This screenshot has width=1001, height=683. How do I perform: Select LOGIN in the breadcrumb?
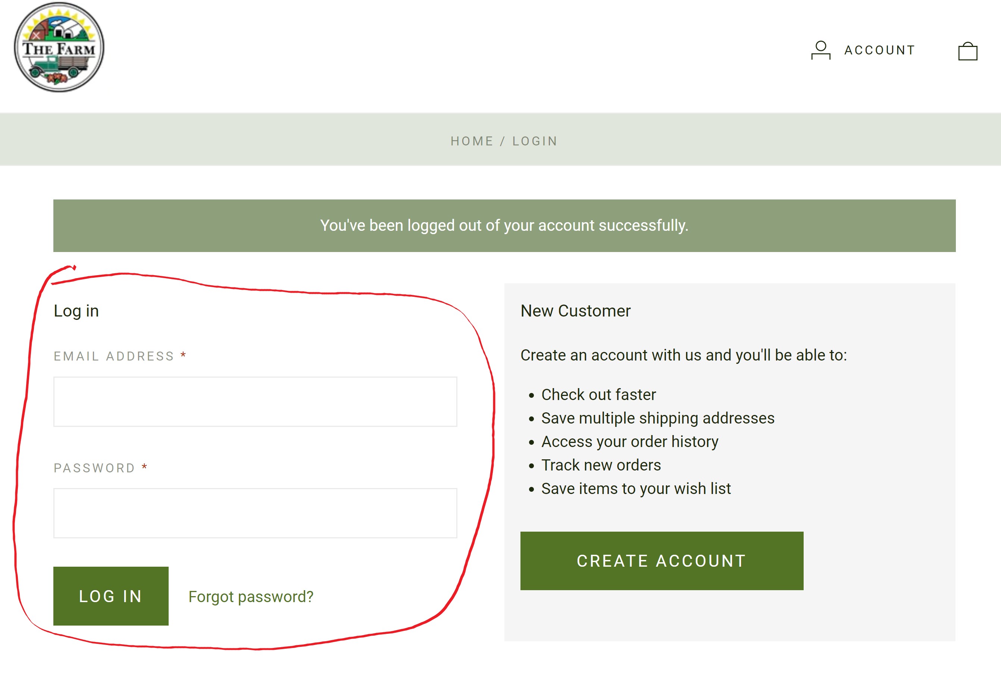[x=535, y=141]
